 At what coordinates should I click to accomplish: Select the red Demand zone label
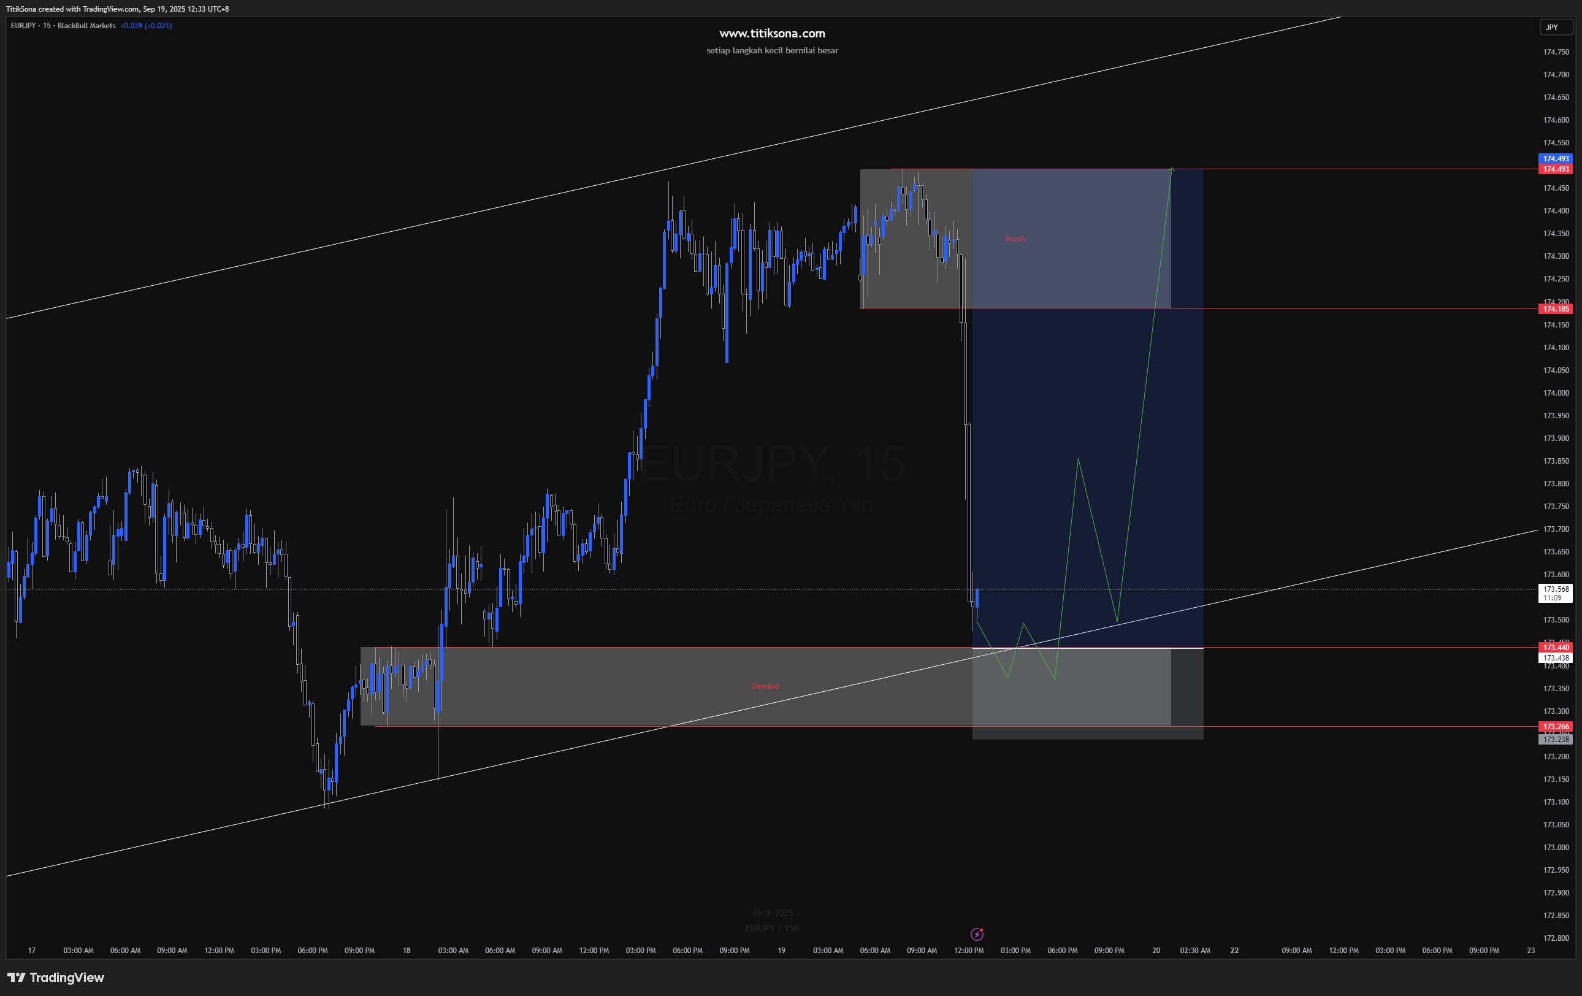point(765,686)
